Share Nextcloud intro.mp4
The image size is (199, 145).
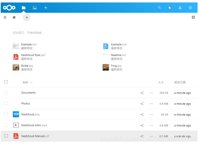[x=142, y=126]
